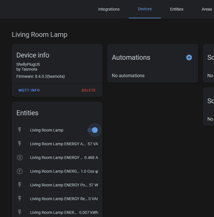
Task: Open the ENERGY apparent power 57 VA entity
Action: click(x=58, y=144)
